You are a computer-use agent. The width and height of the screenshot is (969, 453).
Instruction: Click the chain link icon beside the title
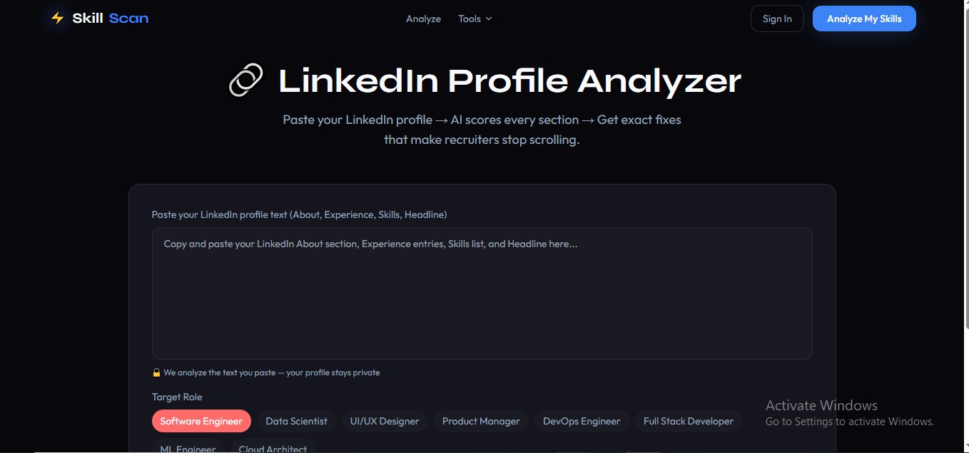tap(246, 80)
